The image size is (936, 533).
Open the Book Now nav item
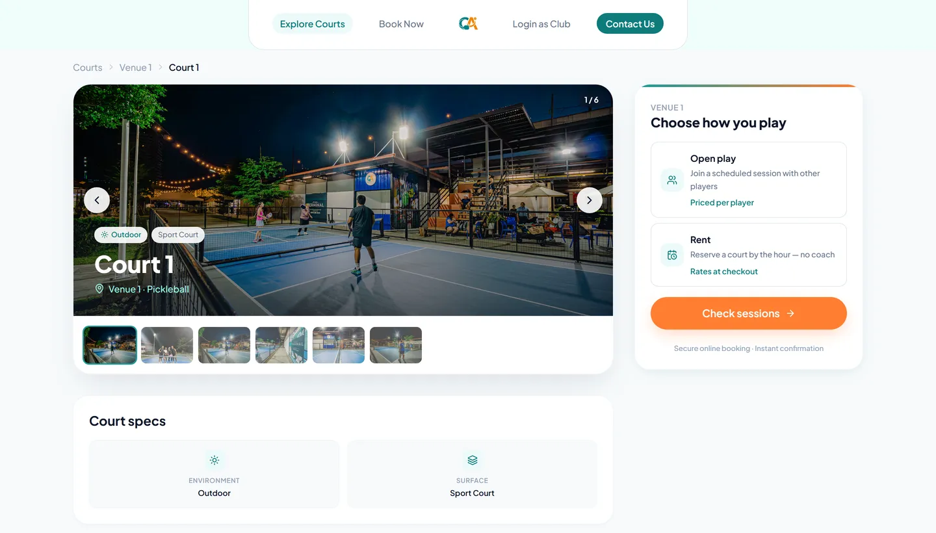click(401, 24)
